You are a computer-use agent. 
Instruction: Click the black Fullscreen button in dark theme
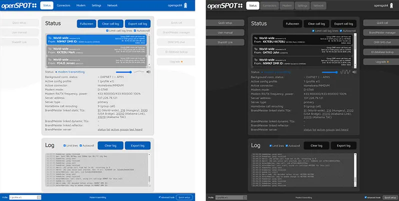click(292, 23)
